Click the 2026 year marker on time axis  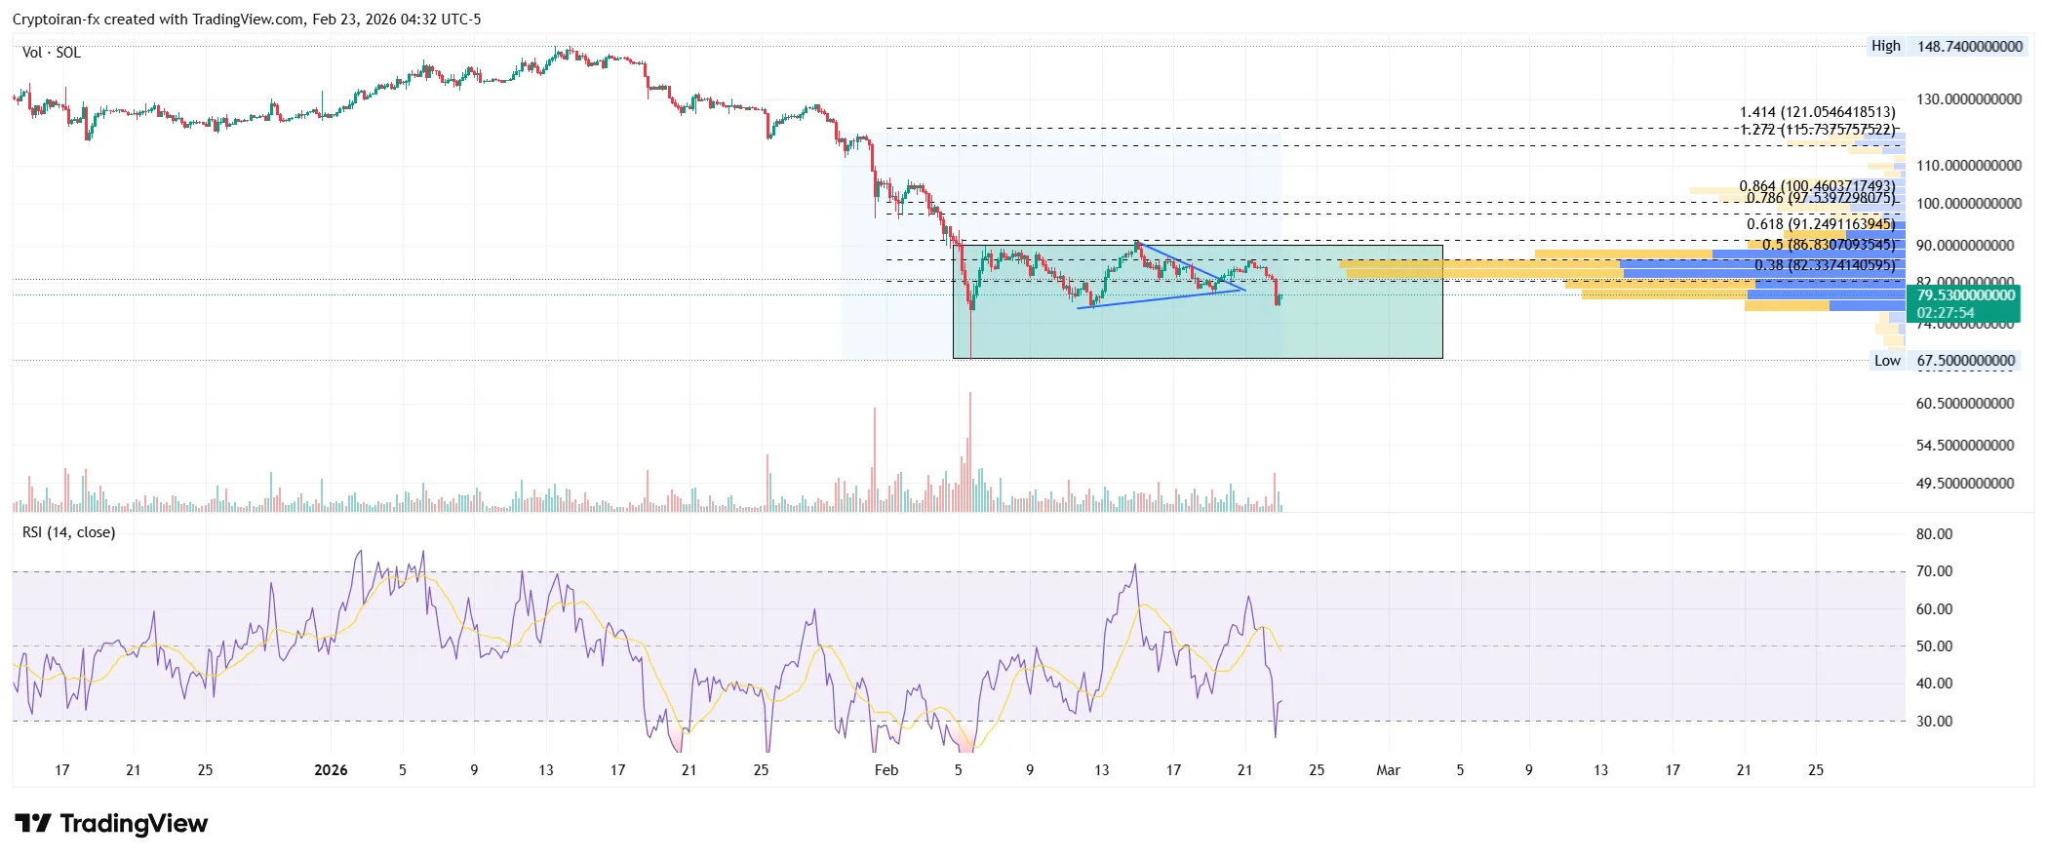331,770
